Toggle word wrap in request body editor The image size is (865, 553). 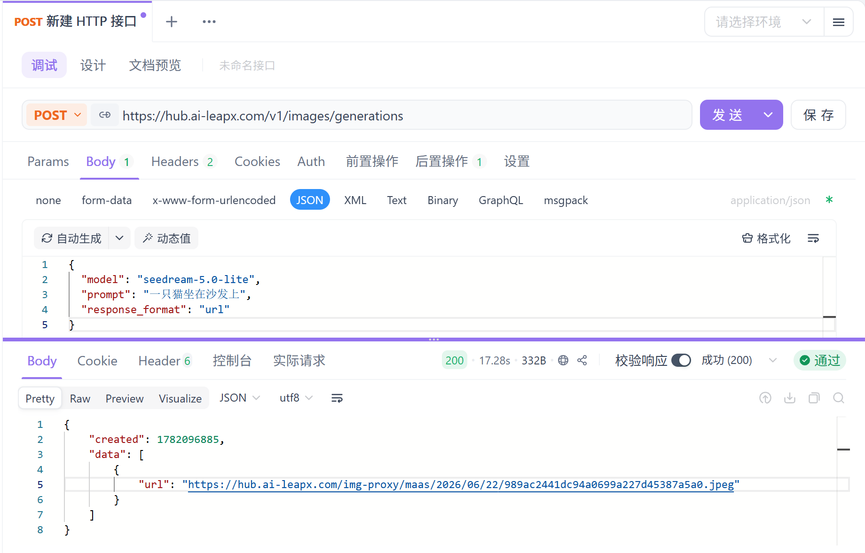[x=813, y=238]
